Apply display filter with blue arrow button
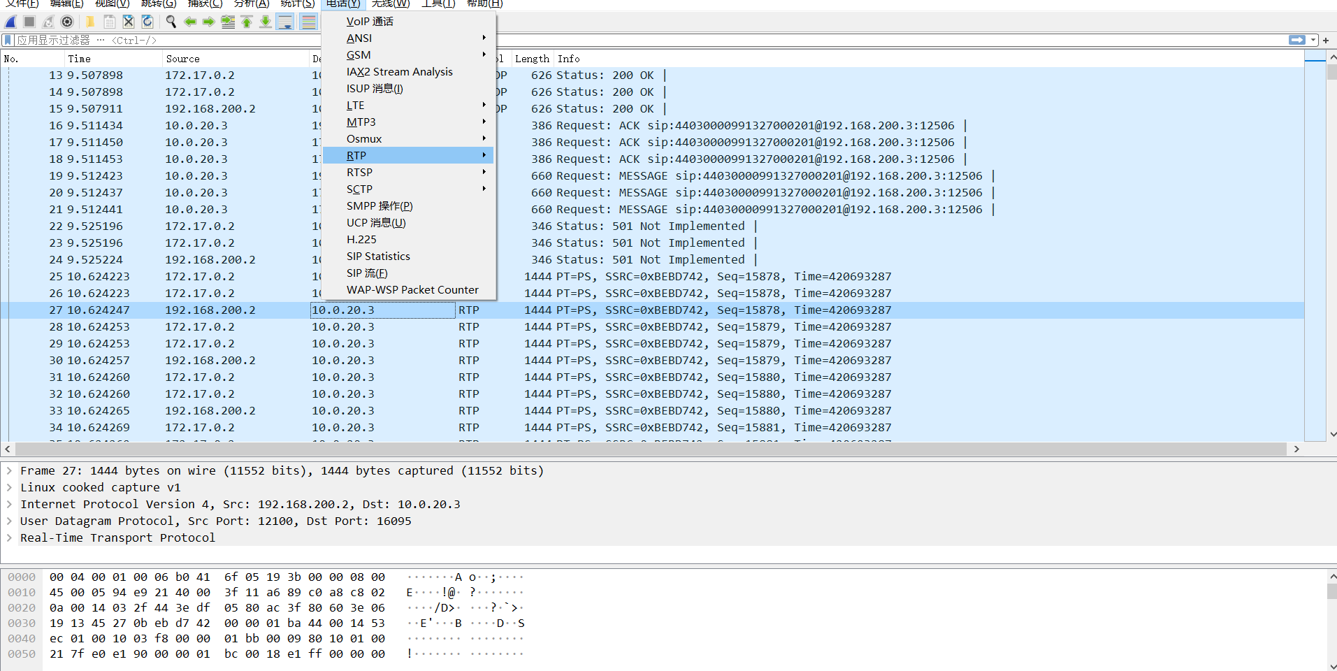 [1297, 41]
